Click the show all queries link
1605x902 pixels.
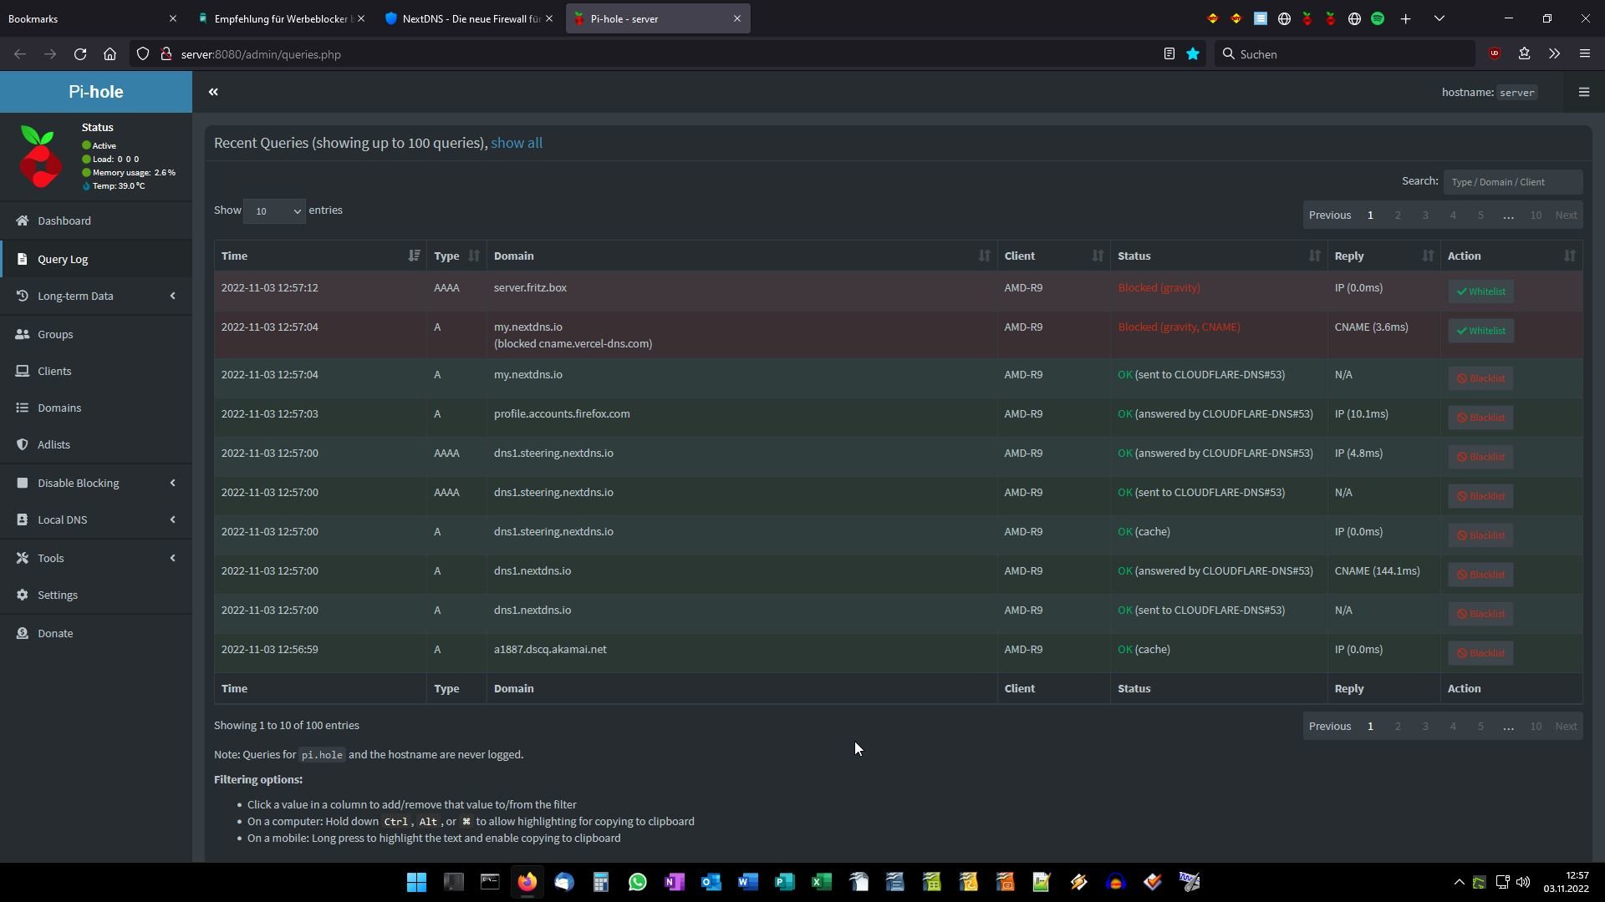click(x=516, y=143)
